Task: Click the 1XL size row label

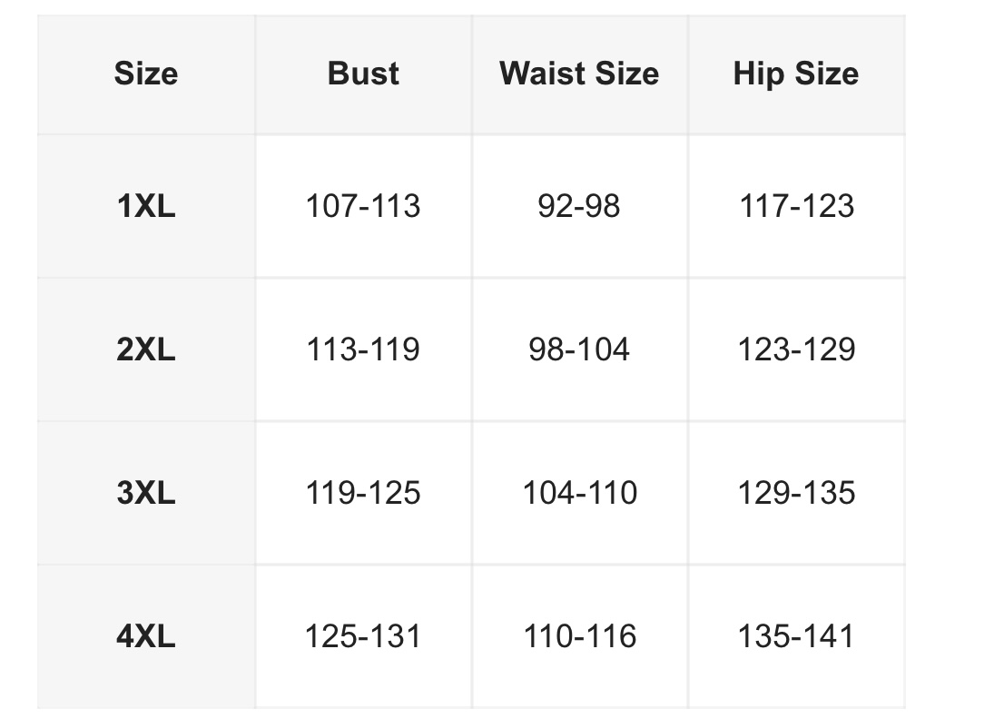Action: click(x=146, y=206)
